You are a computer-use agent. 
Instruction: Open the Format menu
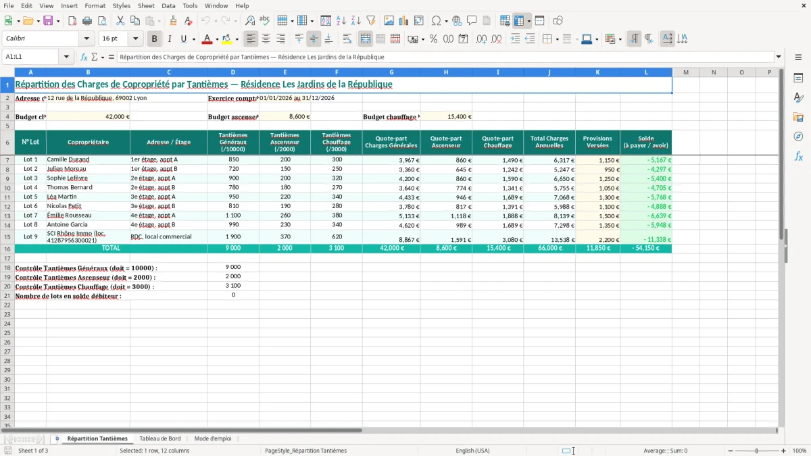click(x=95, y=5)
